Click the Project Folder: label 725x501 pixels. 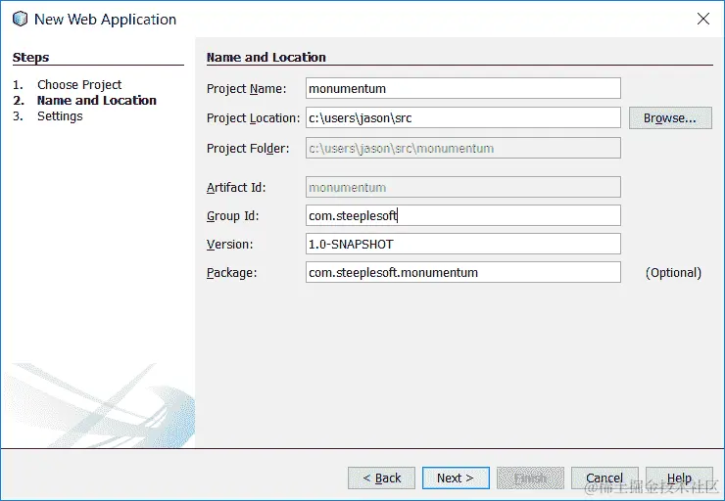point(248,148)
